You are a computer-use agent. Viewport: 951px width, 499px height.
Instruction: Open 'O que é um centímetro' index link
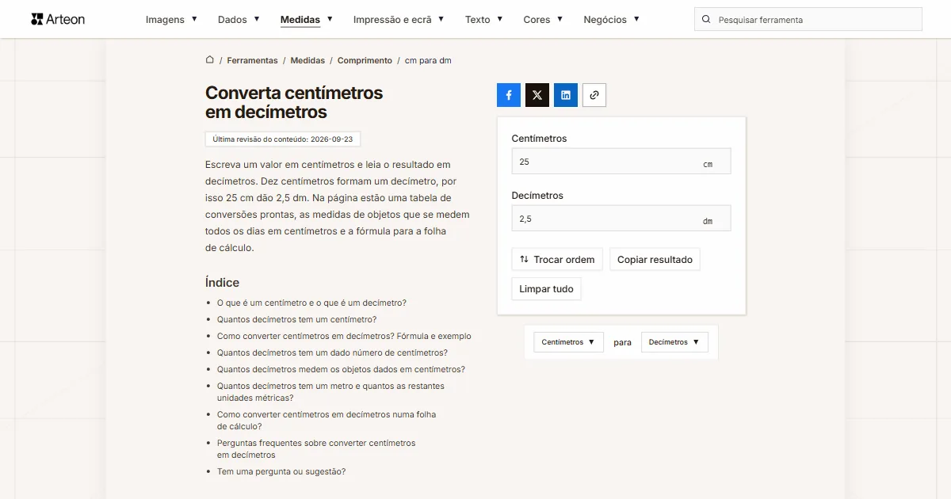311,303
